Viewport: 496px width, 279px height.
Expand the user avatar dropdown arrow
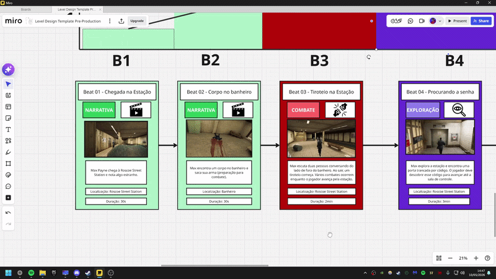pos(440,21)
